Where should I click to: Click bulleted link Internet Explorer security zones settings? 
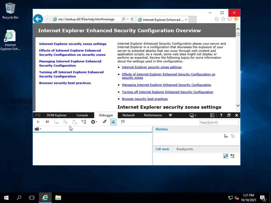(x=152, y=67)
